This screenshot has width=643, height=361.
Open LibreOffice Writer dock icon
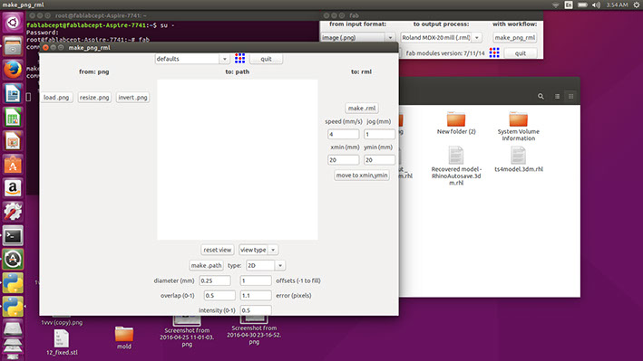coord(13,94)
